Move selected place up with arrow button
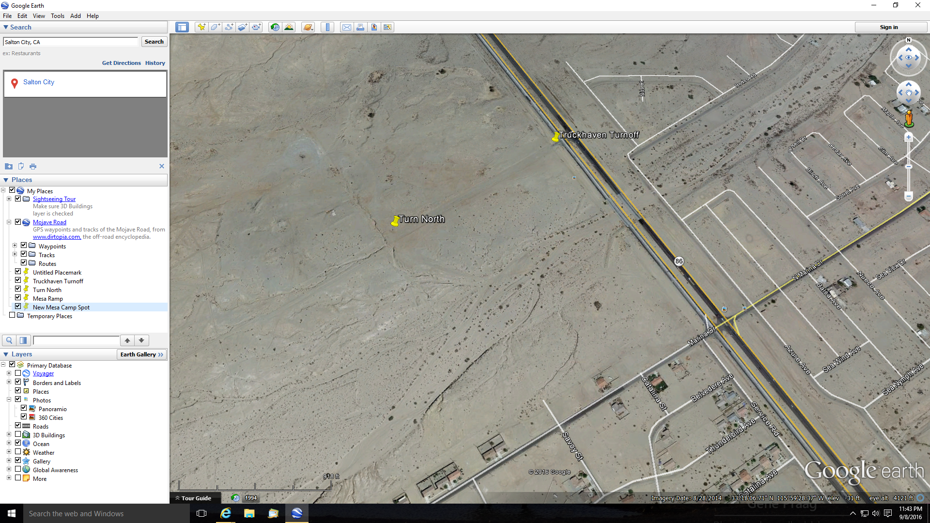The width and height of the screenshot is (930, 523). click(127, 340)
